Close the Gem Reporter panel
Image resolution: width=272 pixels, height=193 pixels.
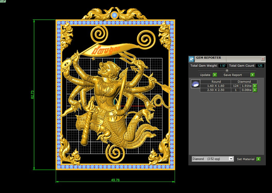[x=263, y=59]
